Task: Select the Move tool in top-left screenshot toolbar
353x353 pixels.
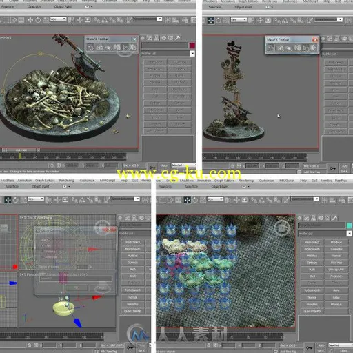Action: tap(30, 20)
